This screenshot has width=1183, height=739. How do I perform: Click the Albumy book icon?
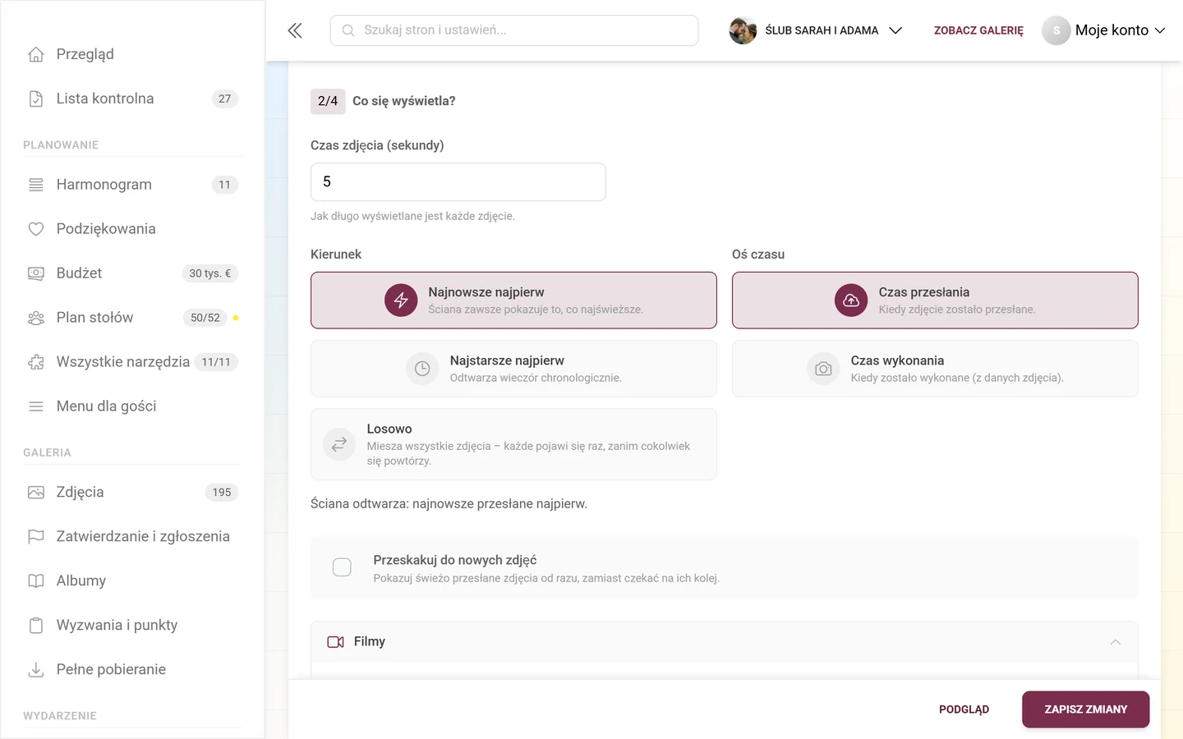36,581
